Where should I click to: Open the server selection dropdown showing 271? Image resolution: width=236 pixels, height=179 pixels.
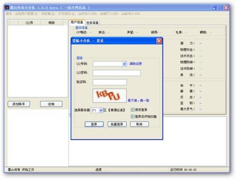pos(101,110)
